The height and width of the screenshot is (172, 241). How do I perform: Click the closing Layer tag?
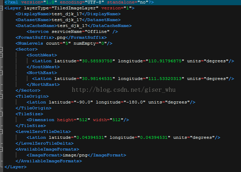coord(16,167)
